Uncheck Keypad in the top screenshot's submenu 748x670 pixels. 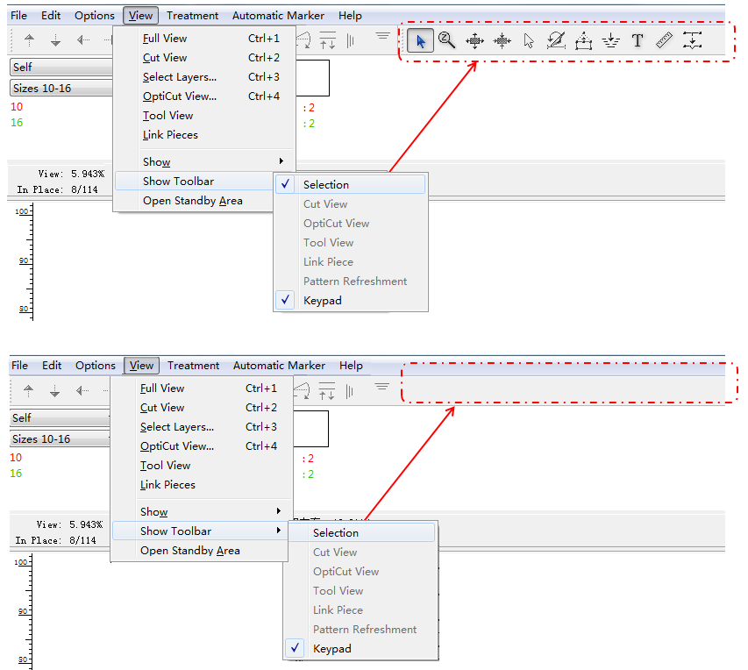[323, 301]
